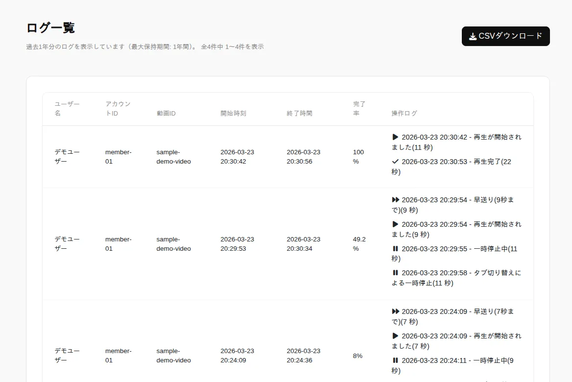
Task: Click sample-demo-video in the 100% row
Action: pos(174,157)
